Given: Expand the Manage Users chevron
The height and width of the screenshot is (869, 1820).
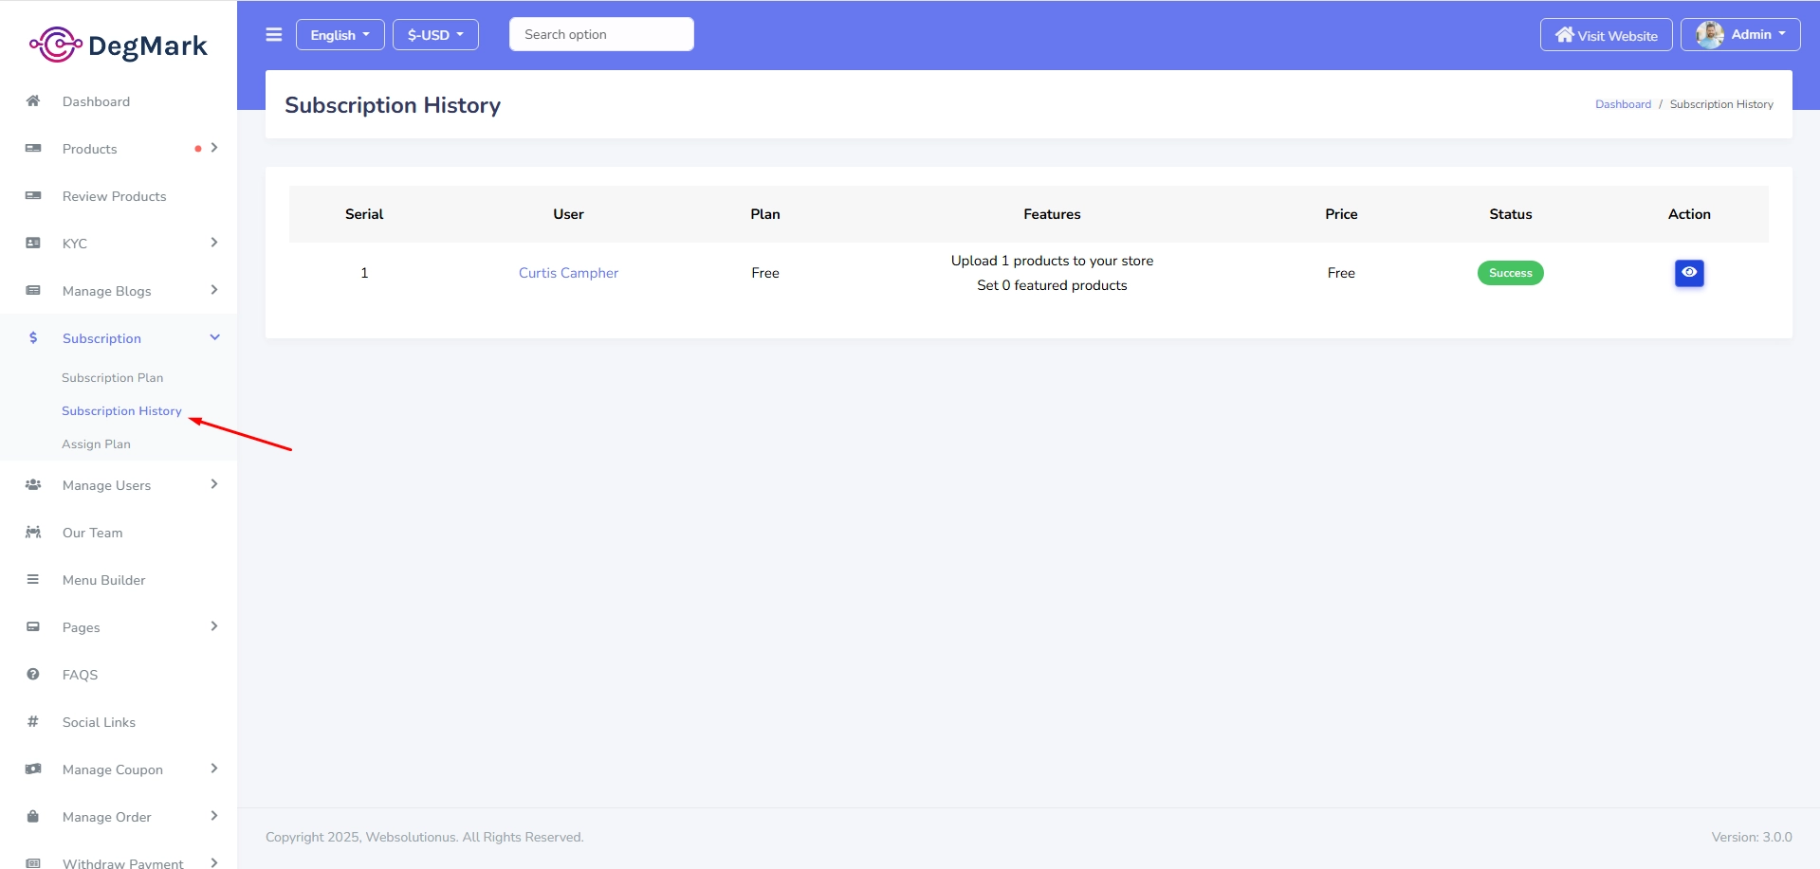Looking at the screenshot, I should click(x=214, y=484).
